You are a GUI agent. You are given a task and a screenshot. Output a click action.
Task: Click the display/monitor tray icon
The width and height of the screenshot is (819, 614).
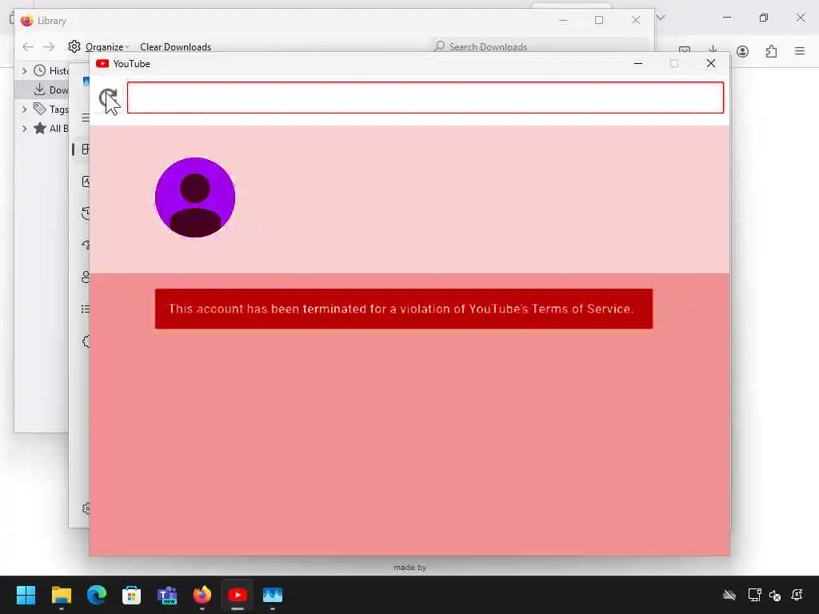(754, 595)
